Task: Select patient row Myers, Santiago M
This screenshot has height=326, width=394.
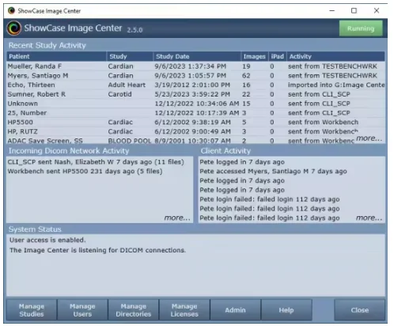Action: [195, 76]
